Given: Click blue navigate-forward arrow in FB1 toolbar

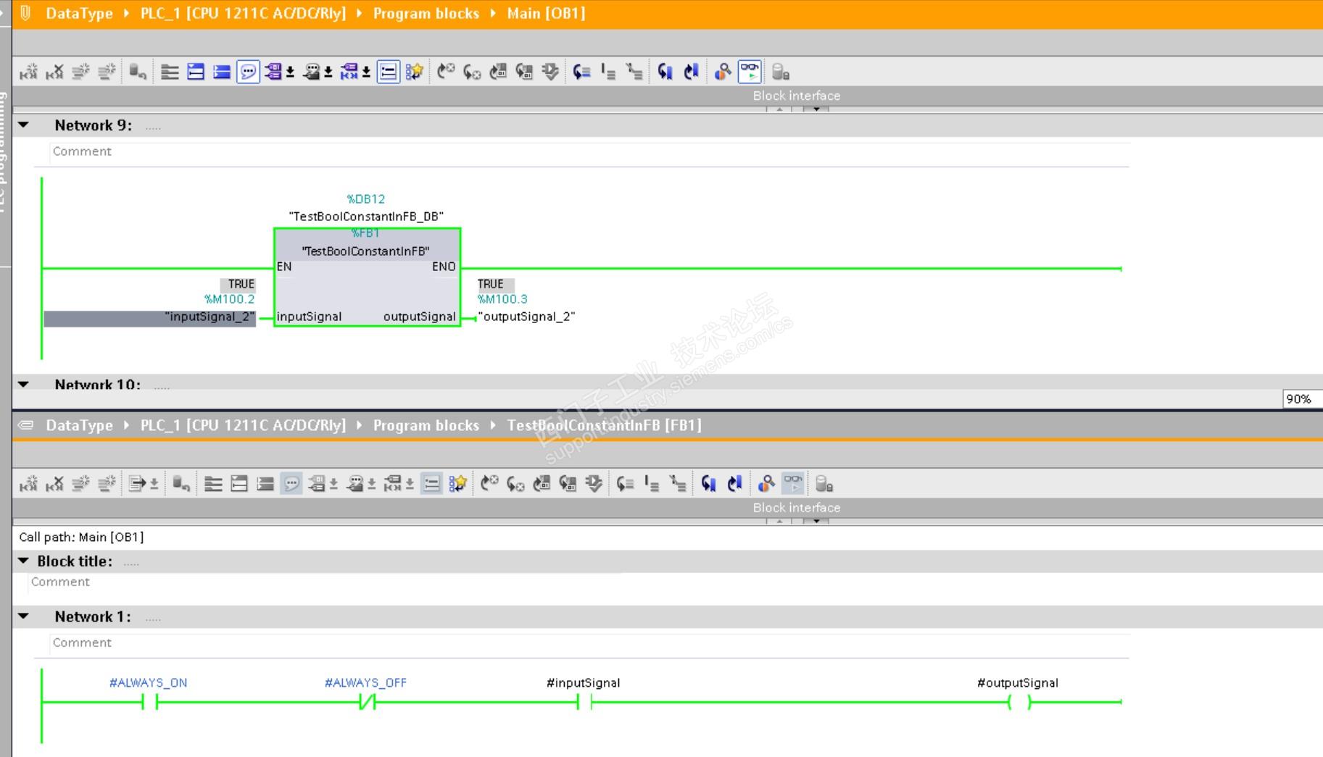Looking at the screenshot, I should click(734, 484).
